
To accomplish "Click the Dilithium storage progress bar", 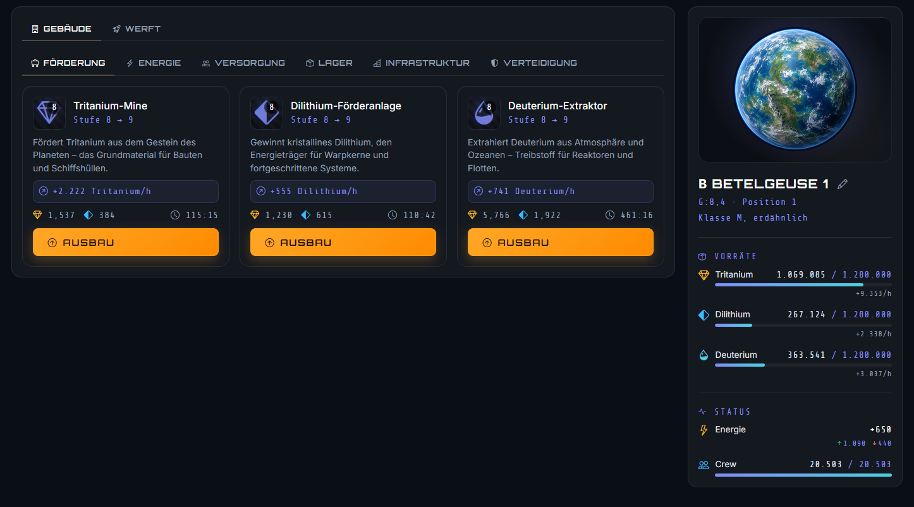I will point(803,325).
